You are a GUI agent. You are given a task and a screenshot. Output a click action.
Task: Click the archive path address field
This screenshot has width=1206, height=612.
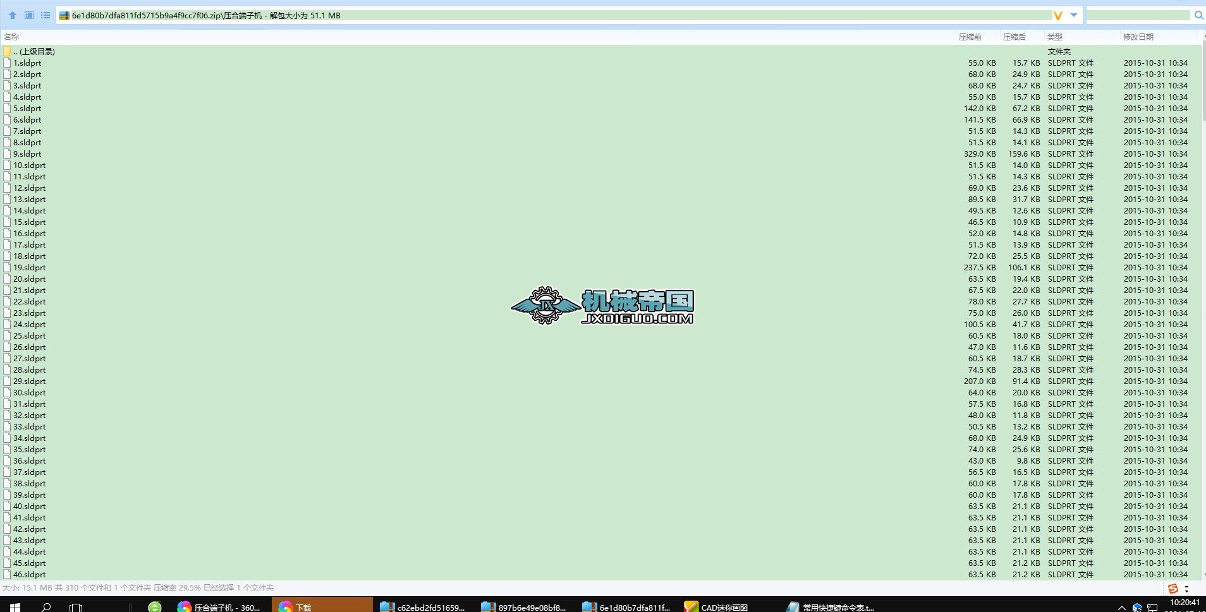[x=554, y=15]
